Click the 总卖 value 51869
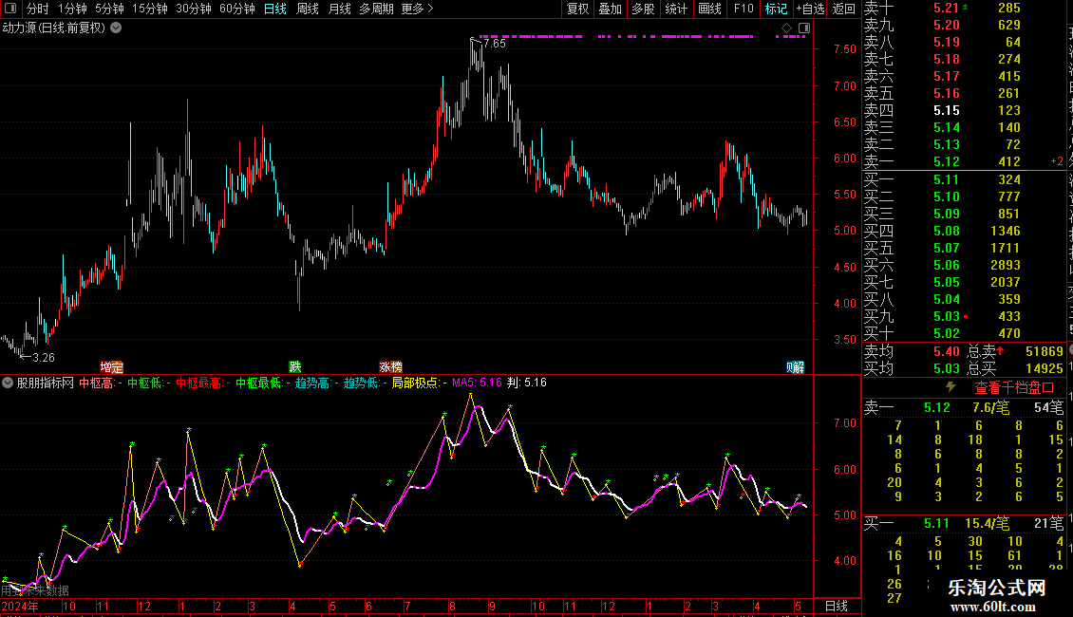Viewport: 1073px width, 617px height. click(x=1045, y=351)
